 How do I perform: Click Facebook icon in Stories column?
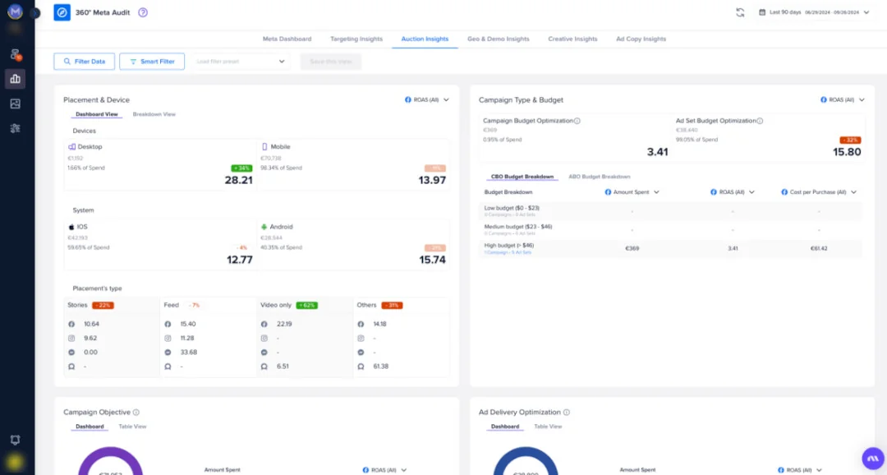(x=71, y=325)
